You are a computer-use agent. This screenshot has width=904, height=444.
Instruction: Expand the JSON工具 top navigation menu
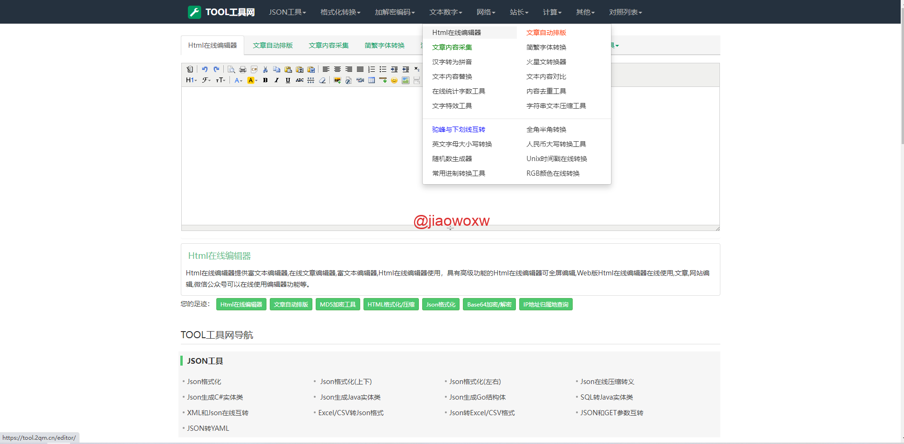(x=287, y=12)
